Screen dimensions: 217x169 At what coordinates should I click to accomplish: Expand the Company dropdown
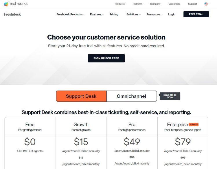coord(156,4)
